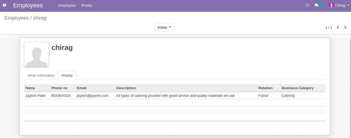Go to previous record arrow
The width and height of the screenshot is (351, 138).
(338, 27)
